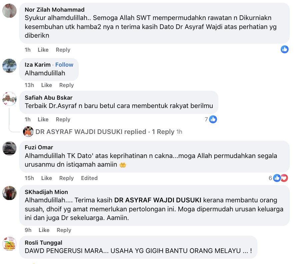Reply to Nor Zilah Mohammad's comment
This screenshot has height=264, width=304.
(x=63, y=50)
